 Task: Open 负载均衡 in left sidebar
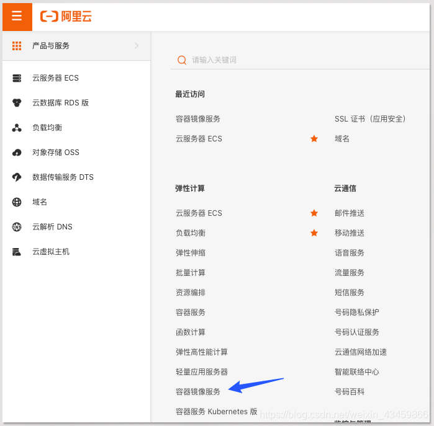pos(47,128)
